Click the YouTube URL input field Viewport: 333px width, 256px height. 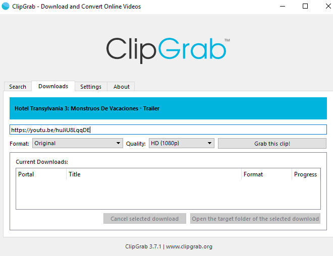168,130
